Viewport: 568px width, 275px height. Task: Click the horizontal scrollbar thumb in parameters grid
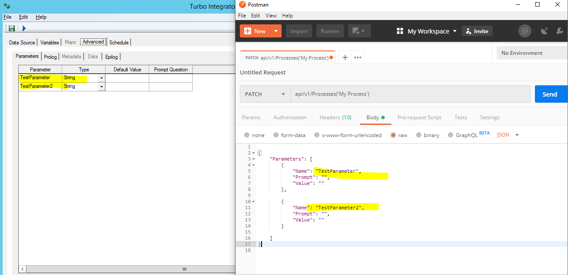(184, 269)
